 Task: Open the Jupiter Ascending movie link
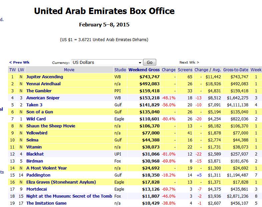(x=45, y=77)
